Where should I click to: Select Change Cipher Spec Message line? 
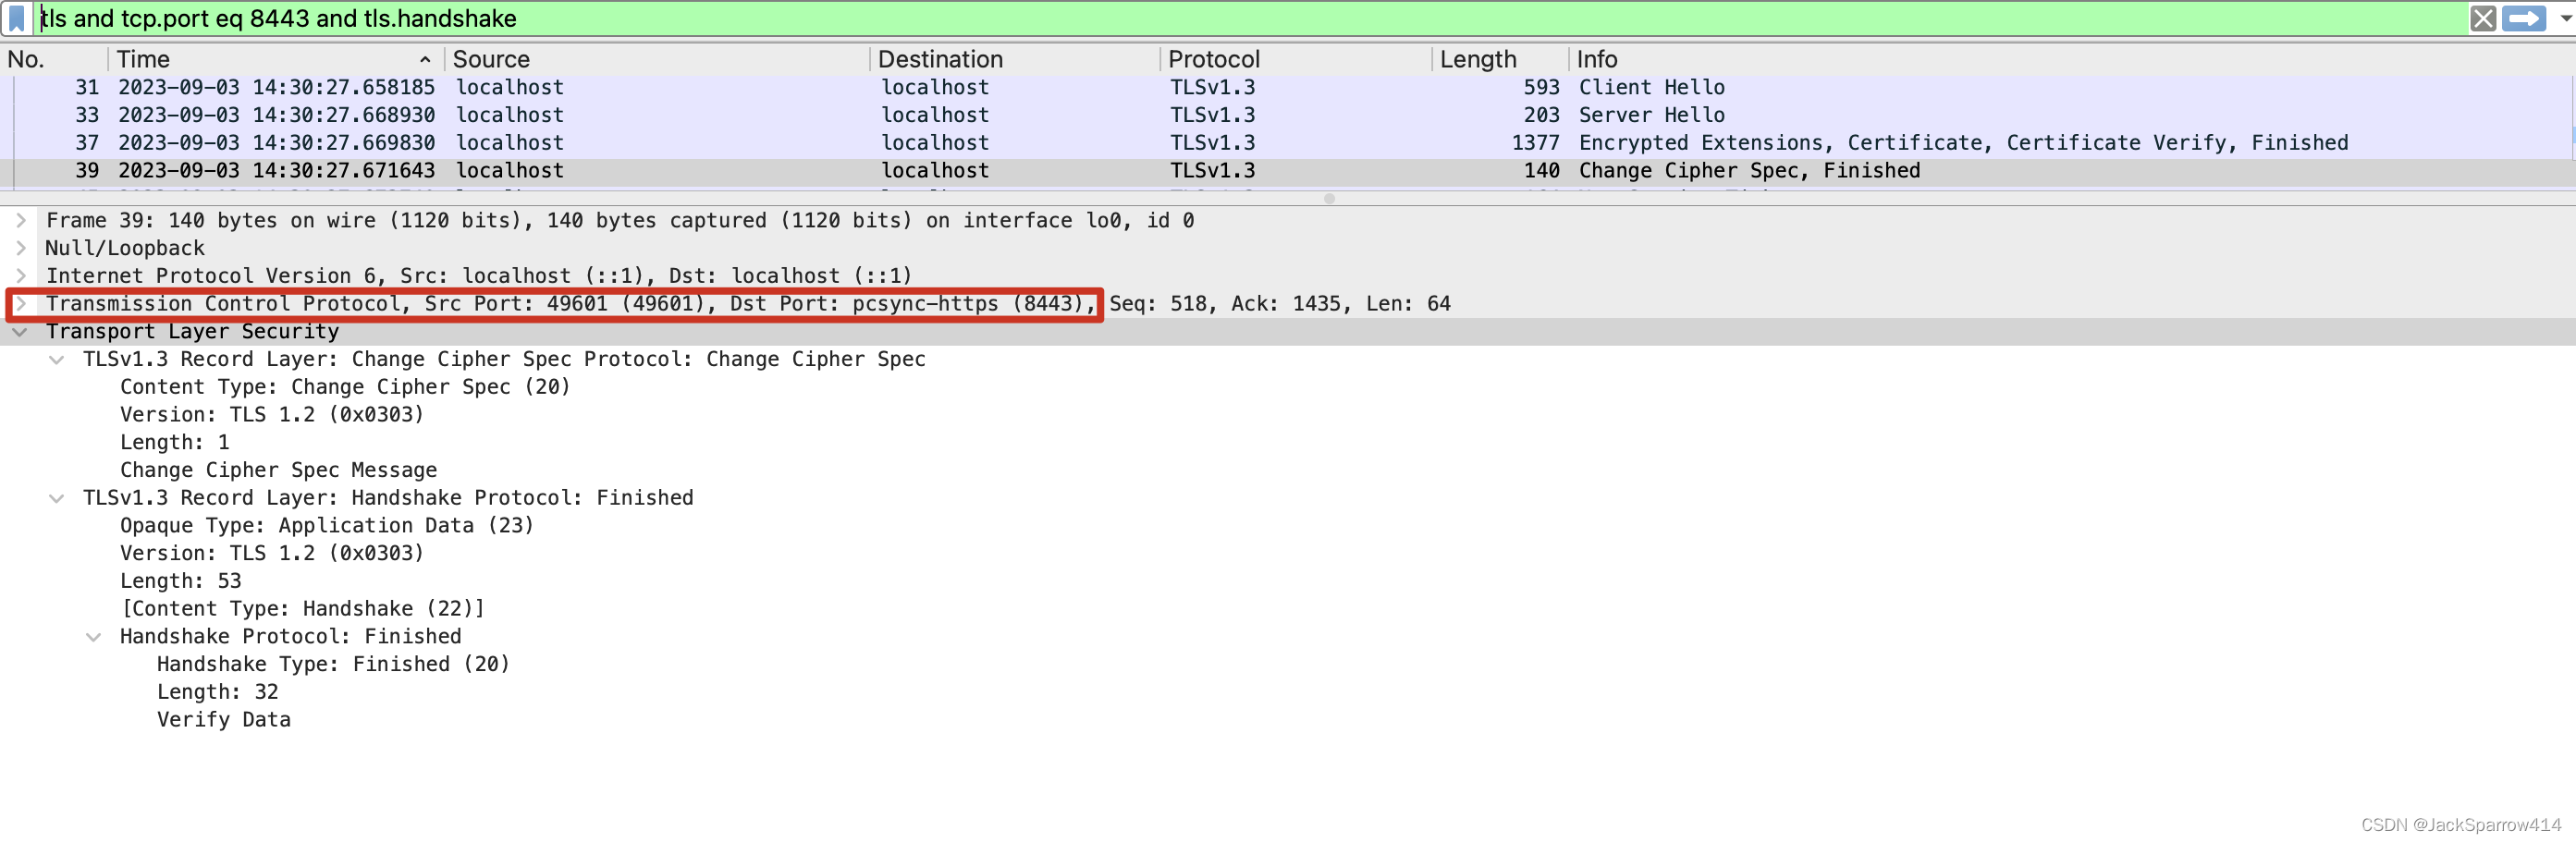278,471
